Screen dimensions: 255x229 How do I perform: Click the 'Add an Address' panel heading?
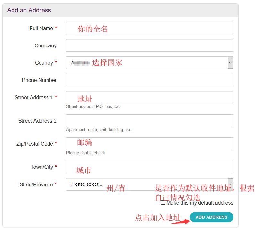29,10
